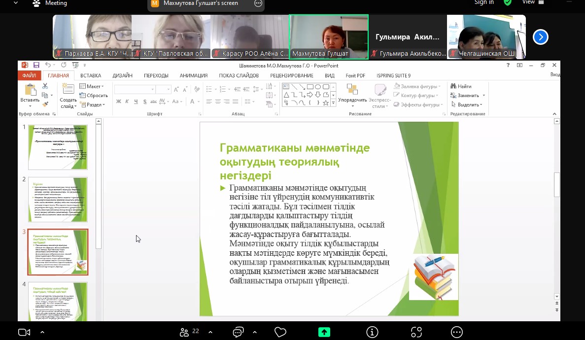
Task: Toggle bold (Ж) text formatting
Action: [x=119, y=102]
